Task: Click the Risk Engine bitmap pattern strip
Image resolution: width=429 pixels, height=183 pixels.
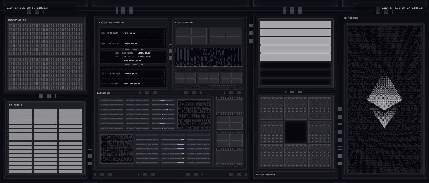Action: point(208,57)
